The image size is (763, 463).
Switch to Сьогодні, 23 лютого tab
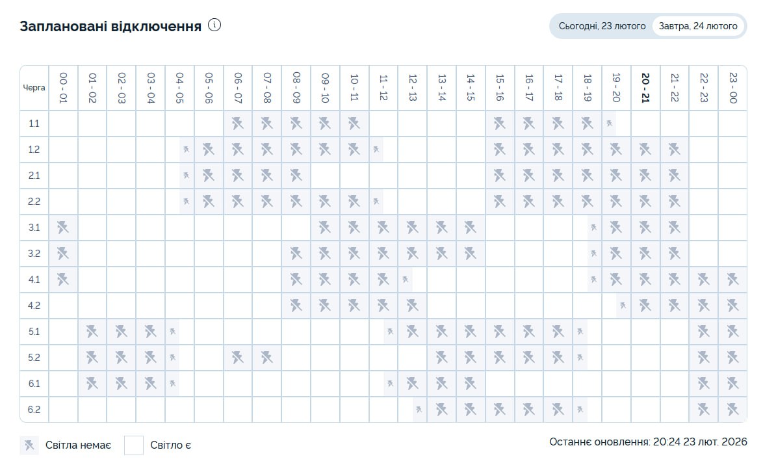[x=602, y=26]
